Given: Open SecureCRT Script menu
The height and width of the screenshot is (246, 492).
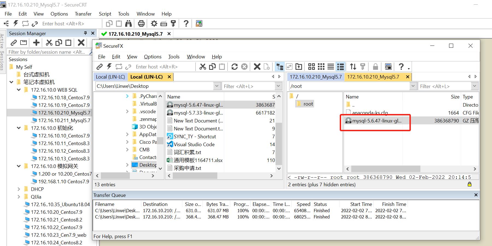Looking at the screenshot, I should [105, 14].
